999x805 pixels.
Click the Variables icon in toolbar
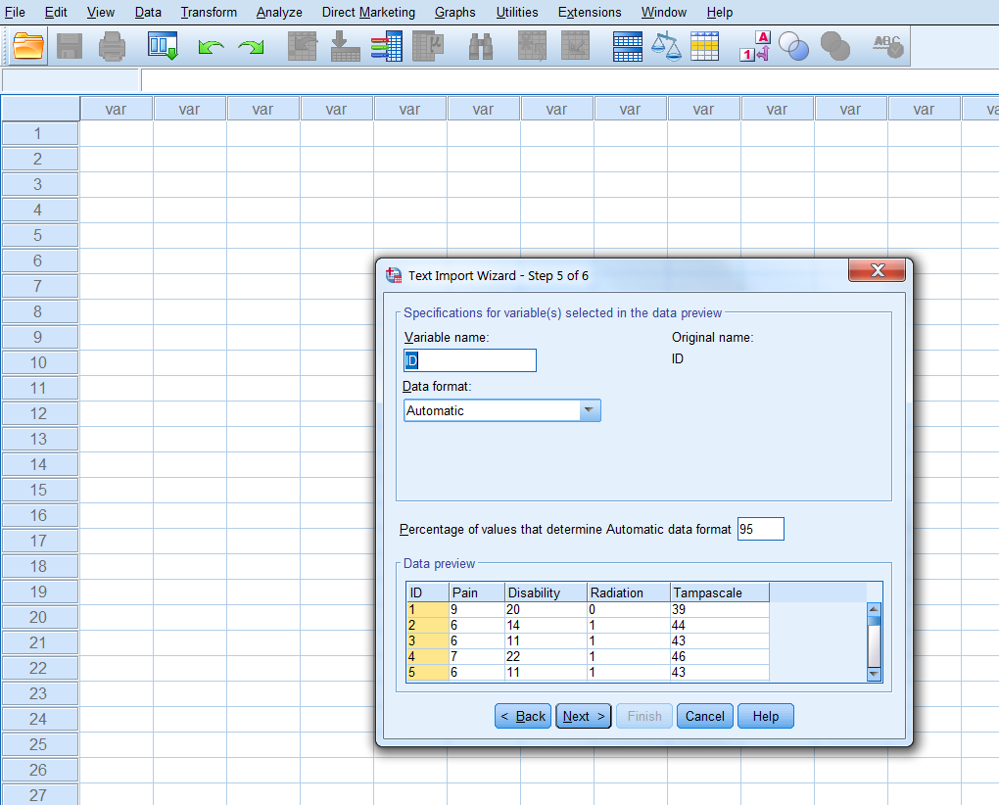coord(387,47)
